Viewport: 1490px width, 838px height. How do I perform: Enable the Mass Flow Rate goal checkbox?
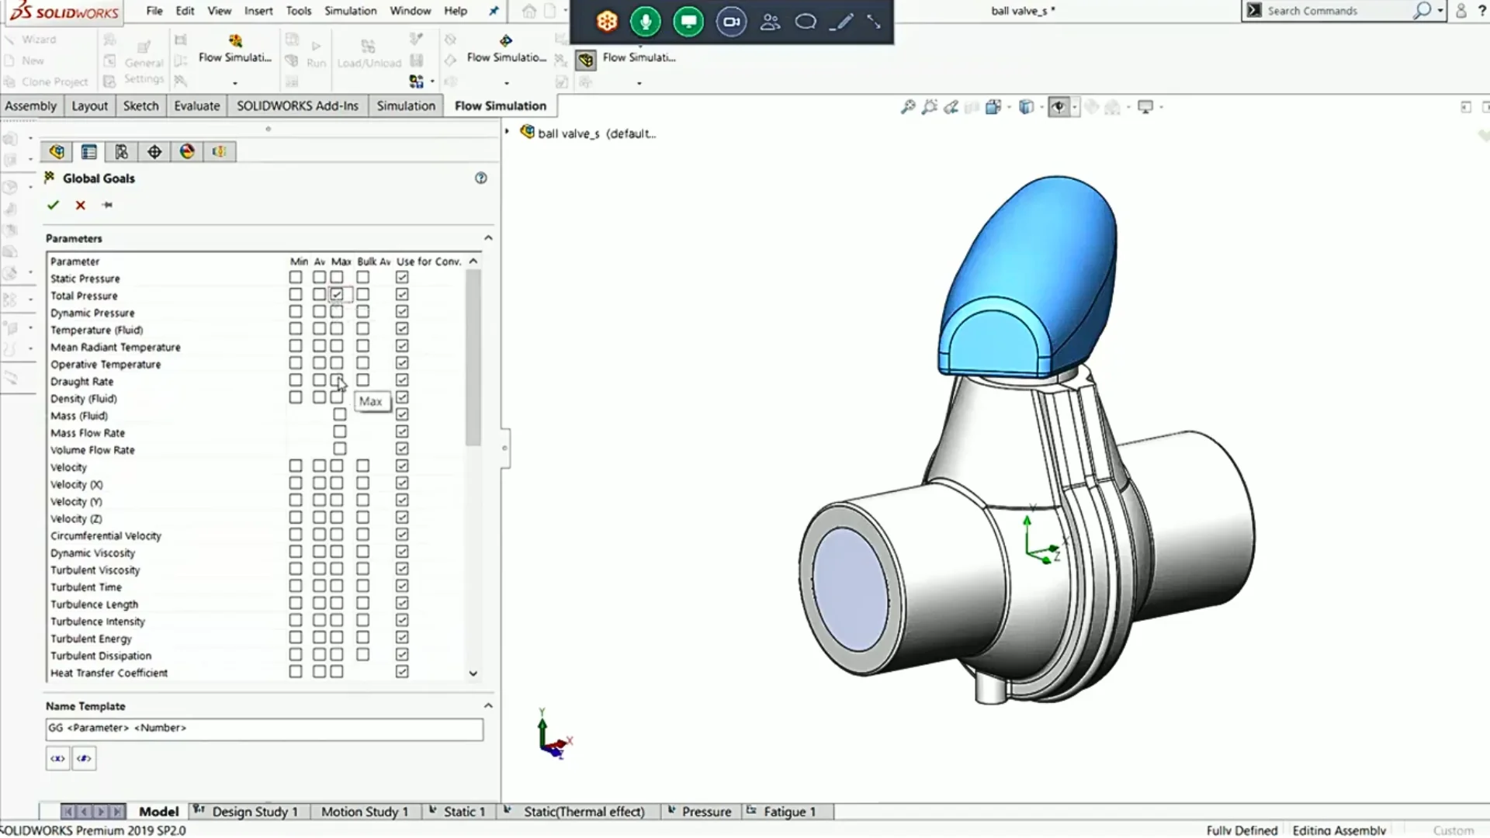point(340,432)
